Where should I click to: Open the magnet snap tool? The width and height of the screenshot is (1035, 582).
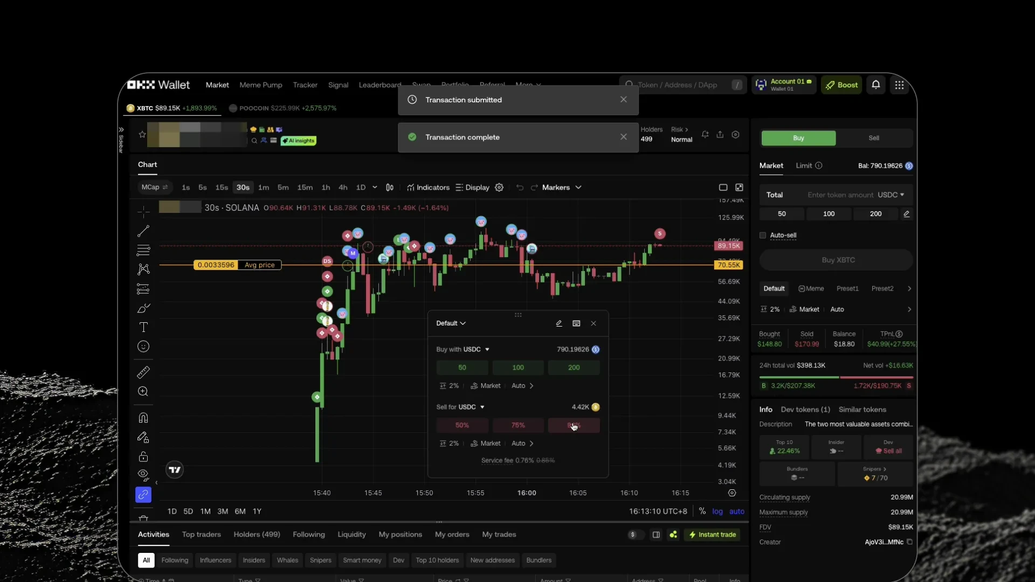click(x=143, y=418)
